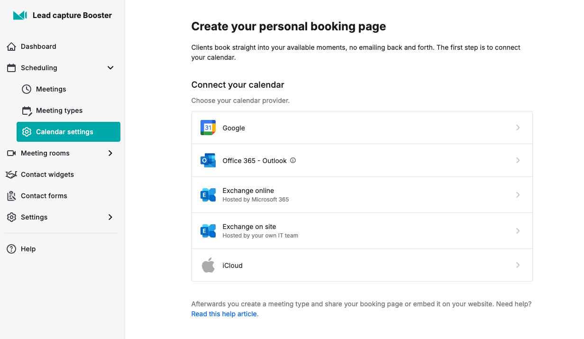Click the Calendar settings gear icon
The height and width of the screenshot is (339, 584).
point(27,132)
